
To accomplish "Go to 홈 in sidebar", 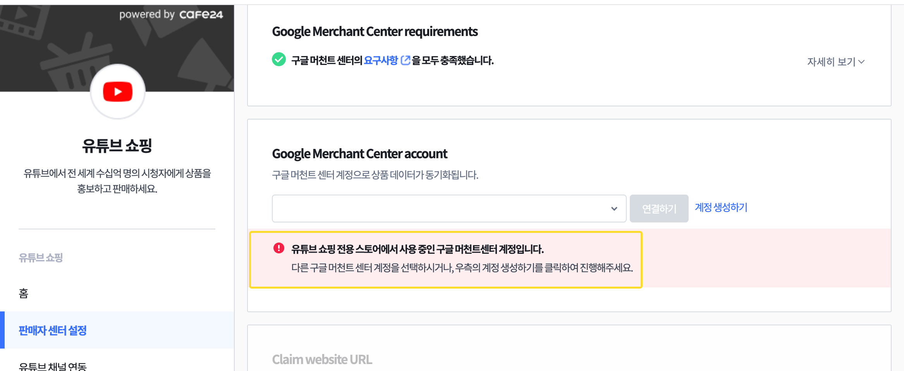I will 24,293.
